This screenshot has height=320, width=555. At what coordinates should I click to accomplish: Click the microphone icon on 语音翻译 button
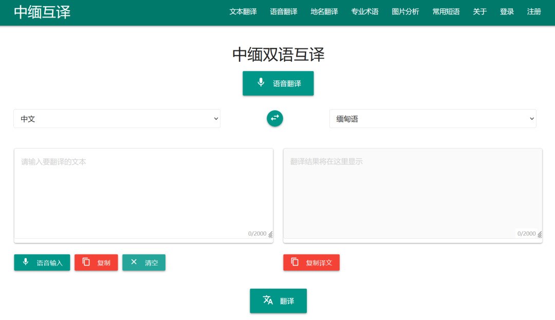tap(260, 83)
